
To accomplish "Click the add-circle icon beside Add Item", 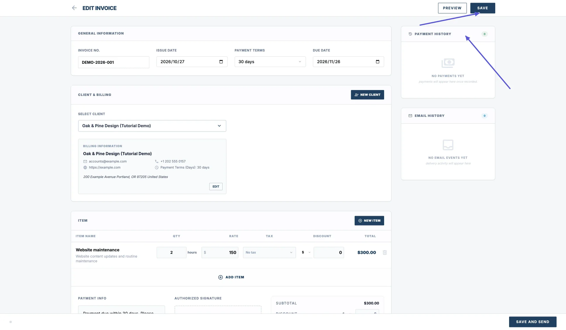I will tap(221, 277).
